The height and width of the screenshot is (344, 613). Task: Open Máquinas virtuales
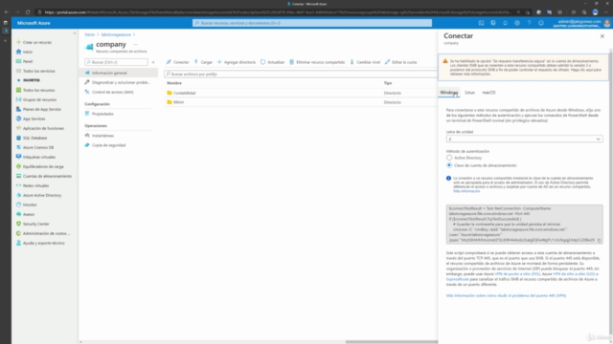point(35,157)
